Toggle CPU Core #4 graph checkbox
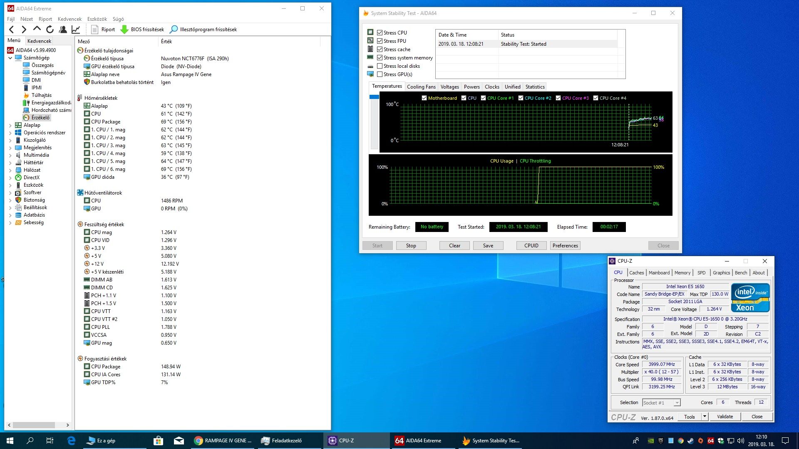The height and width of the screenshot is (449, 799). 596,98
